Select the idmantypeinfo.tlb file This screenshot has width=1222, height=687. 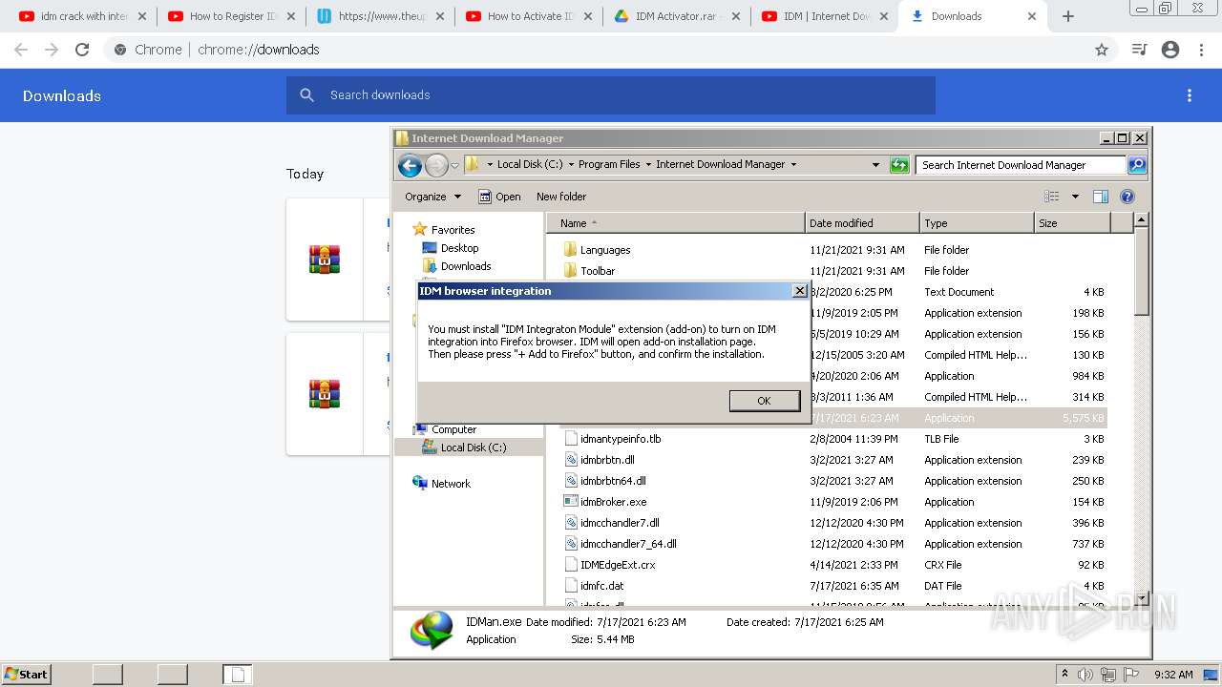621,439
